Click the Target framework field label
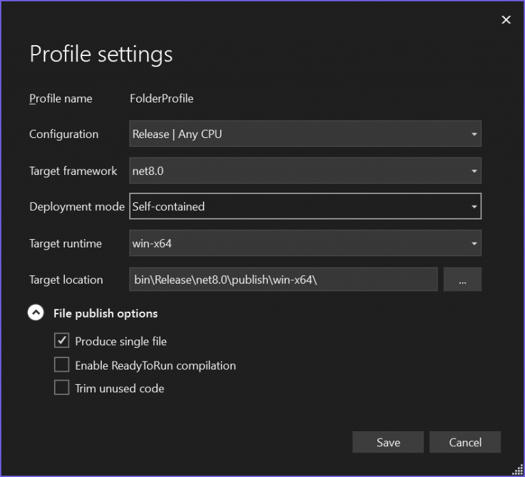Screen dimensions: 525x477 73,171
